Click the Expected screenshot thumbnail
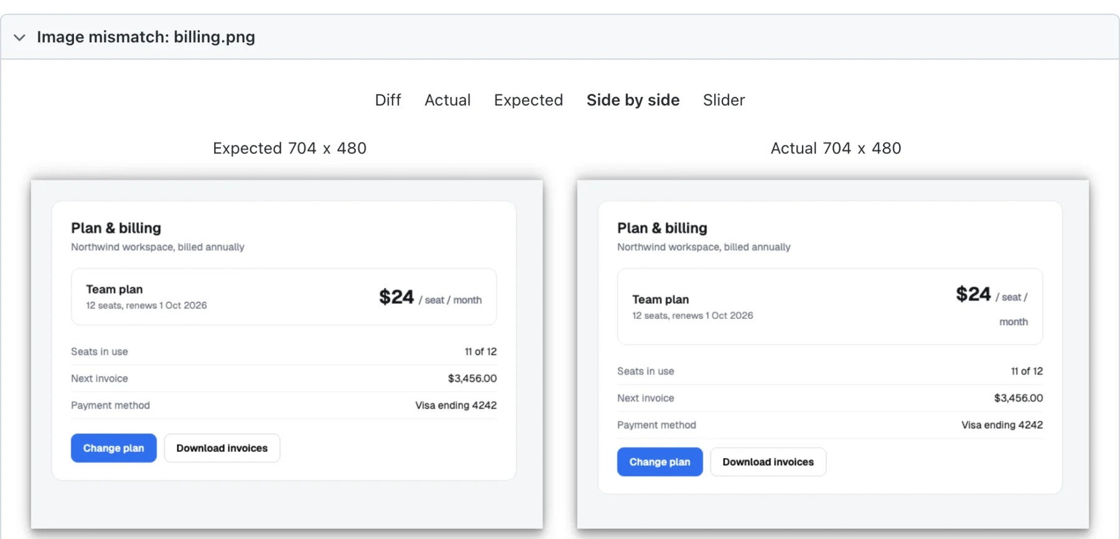Viewport: 1120px width, 539px height. (x=287, y=354)
